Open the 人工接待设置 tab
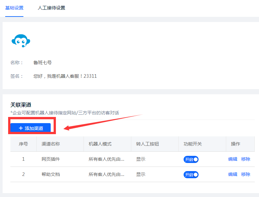Viewport: 259px width, 197px height. pos(51,8)
